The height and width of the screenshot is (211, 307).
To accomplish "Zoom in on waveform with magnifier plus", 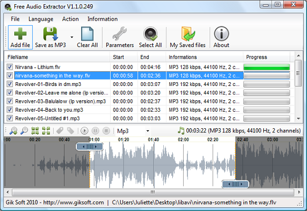I will tap(14, 131).
